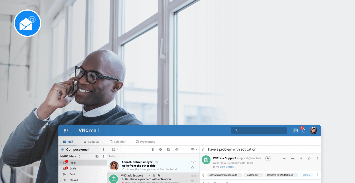Open the user profile avatar
Viewport: 355px width, 183px height.
click(x=313, y=131)
